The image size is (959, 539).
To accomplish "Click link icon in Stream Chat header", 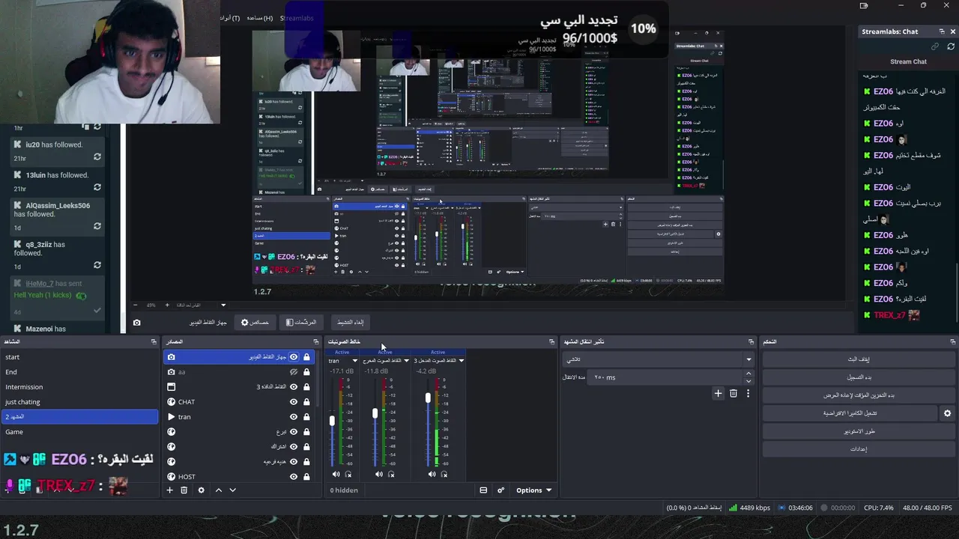I will coord(935,46).
